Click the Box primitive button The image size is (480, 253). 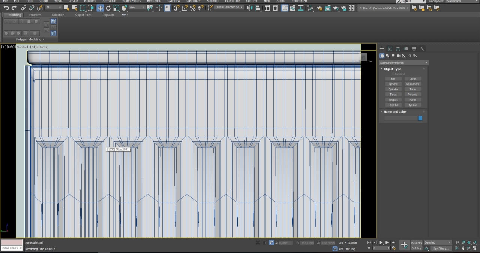click(x=393, y=79)
